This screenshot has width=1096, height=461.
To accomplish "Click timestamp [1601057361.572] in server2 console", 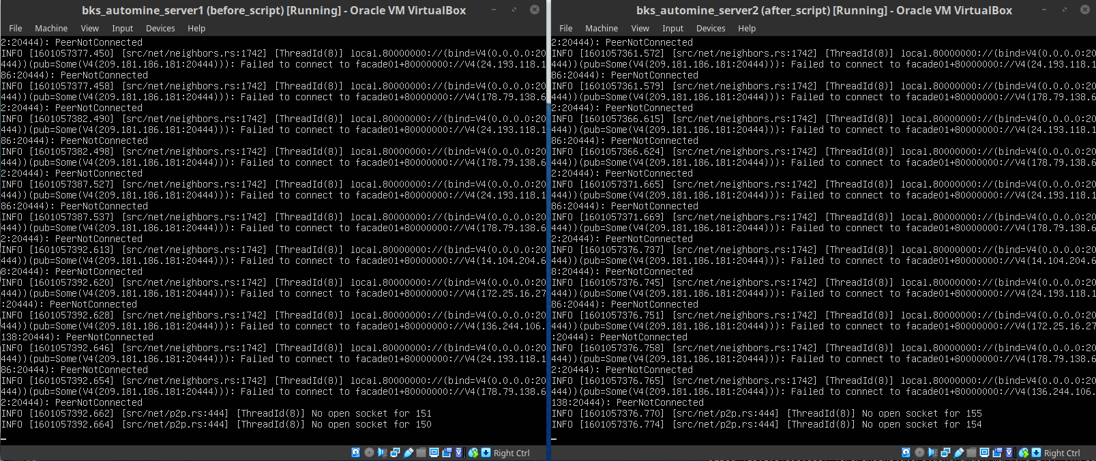I will [622, 53].
